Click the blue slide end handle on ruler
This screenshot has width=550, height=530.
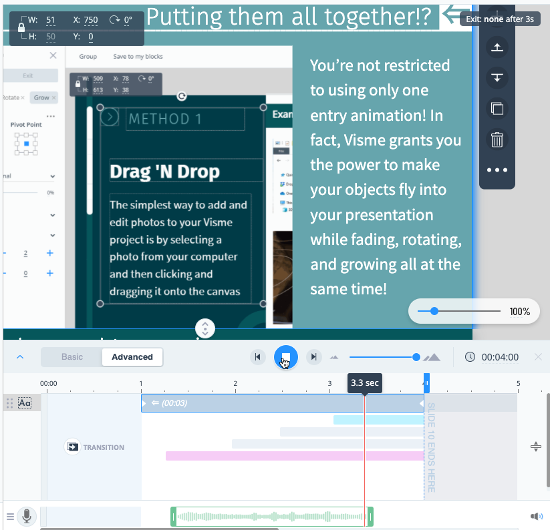[x=426, y=383]
